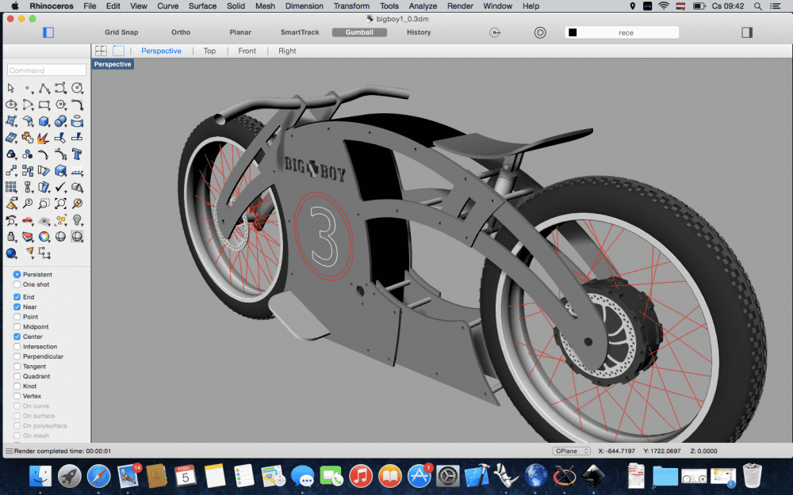Check the Perpendicular object snap
Viewport: 793px width, 495px height.
click(17, 356)
